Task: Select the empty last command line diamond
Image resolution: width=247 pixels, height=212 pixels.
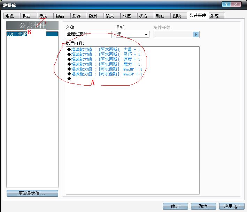Action: pyautogui.click(x=69, y=79)
